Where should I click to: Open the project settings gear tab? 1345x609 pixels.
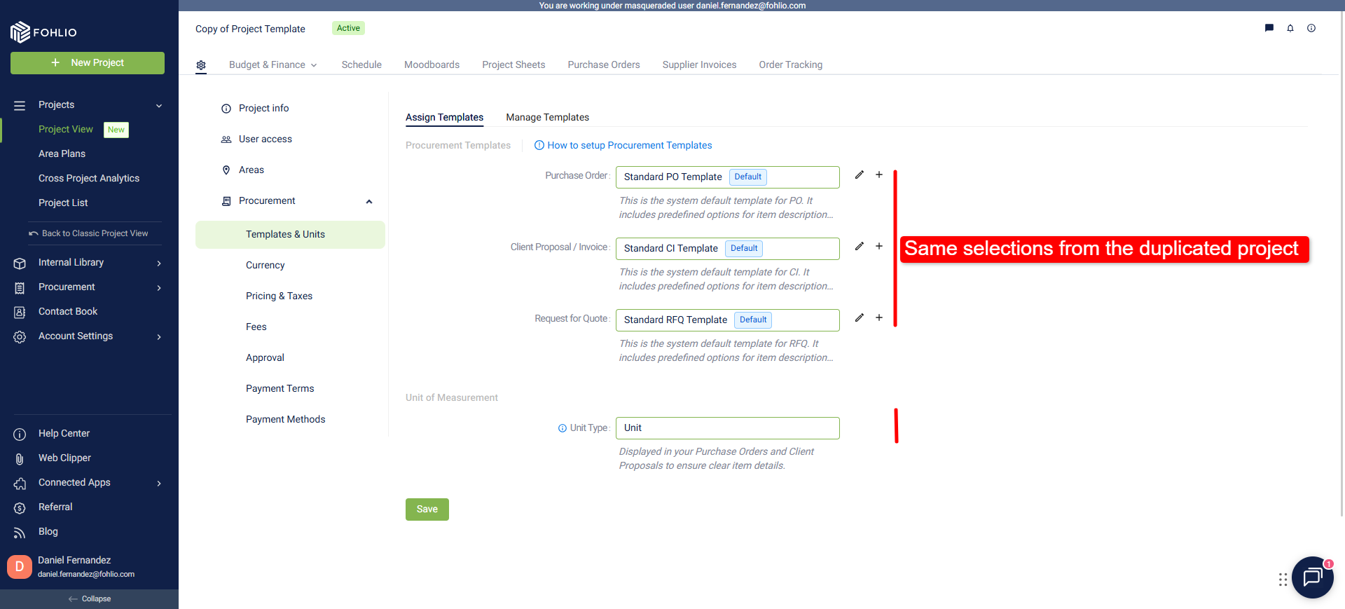point(201,65)
